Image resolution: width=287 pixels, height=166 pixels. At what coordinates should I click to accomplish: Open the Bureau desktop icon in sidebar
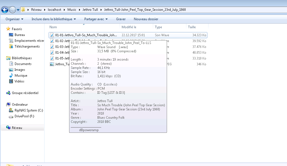[11, 35]
